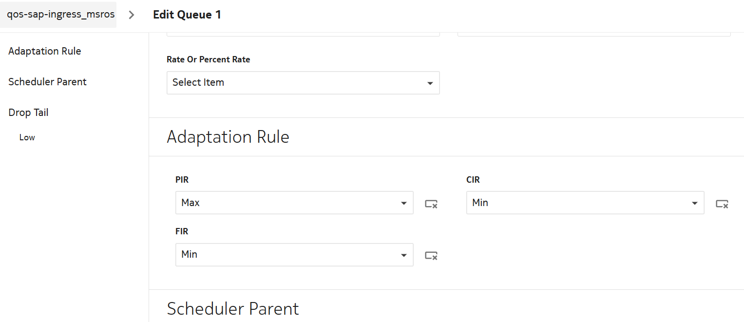This screenshot has height=322, width=744.
Task: Navigate back to qos-sap-ingress_msros breadcrumb
Action: tap(60, 15)
